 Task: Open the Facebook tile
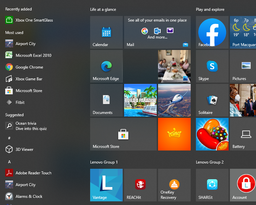pyautogui.click(x=212, y=32)
